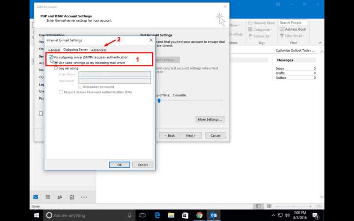Viewport: 354px width, 221px height.
Task: Open File Explorer from taskbar
Action: tap(171, 215)
